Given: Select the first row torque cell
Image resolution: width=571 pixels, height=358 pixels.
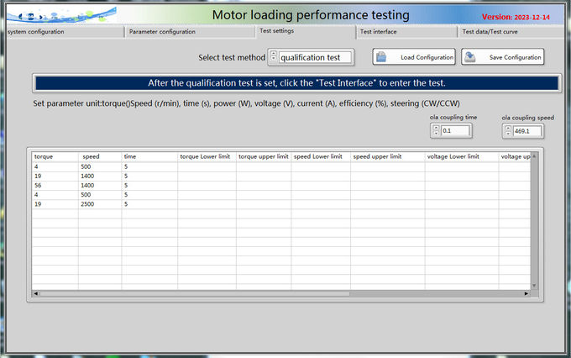Looking at the screenshot, I should coord(55,166).
